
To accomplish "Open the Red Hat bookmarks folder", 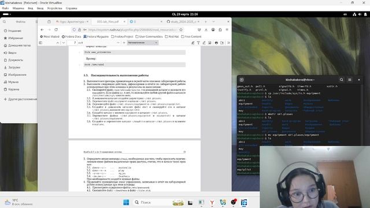I will tap(172, 36).
